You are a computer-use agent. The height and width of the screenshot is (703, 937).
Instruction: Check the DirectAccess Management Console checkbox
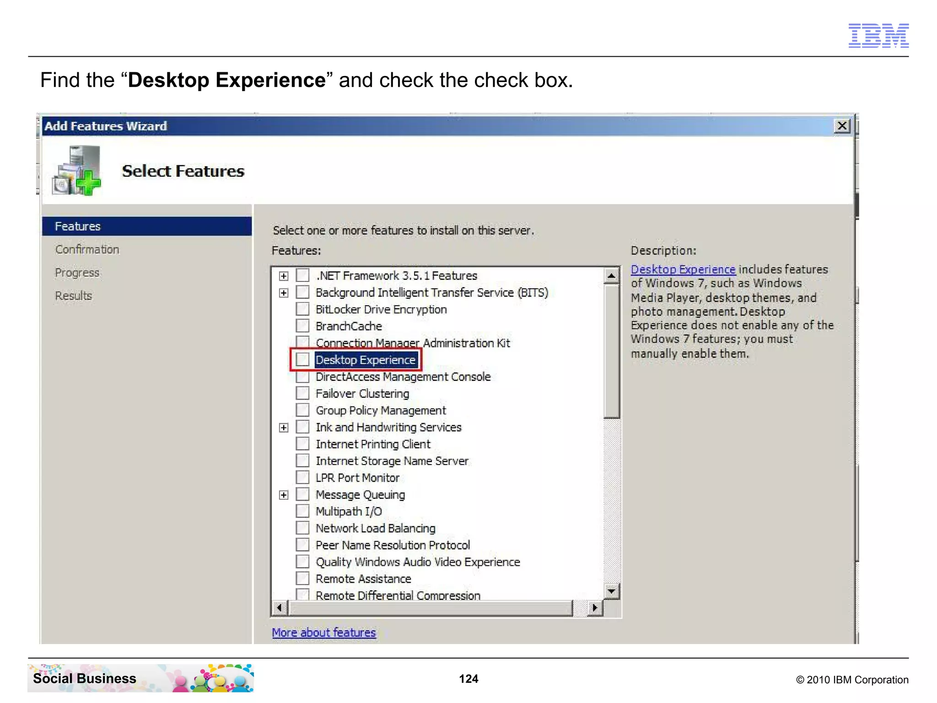coord(302,377)
